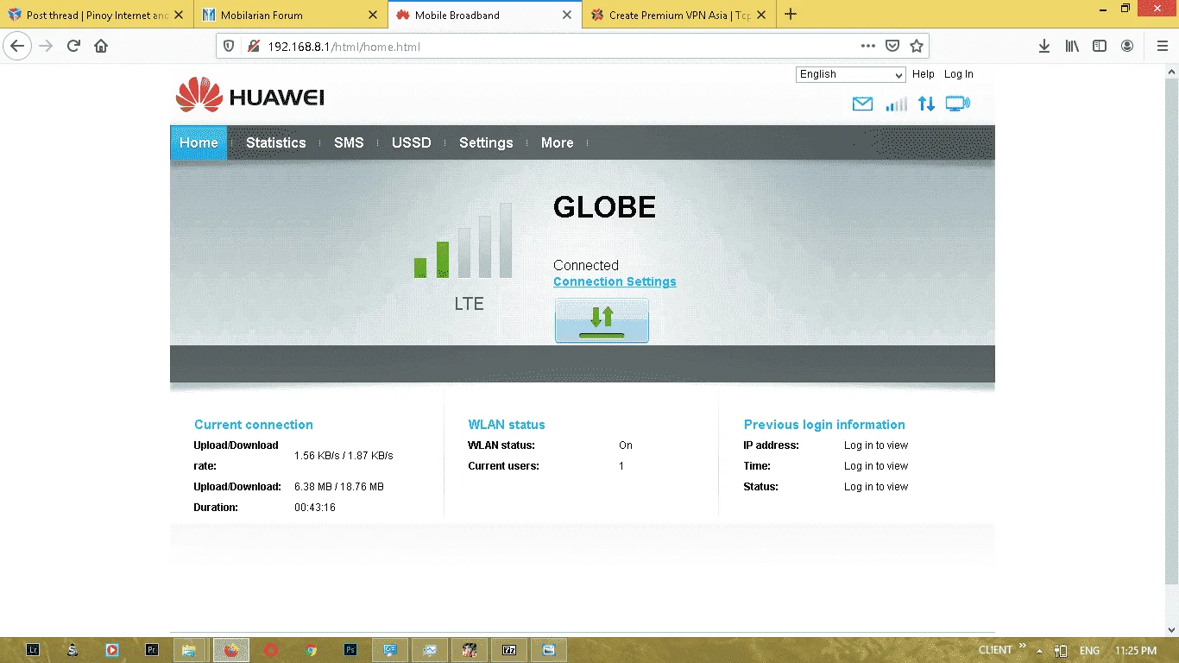
Task: Open the Settings menu
Action: click(x=486, y=142)
